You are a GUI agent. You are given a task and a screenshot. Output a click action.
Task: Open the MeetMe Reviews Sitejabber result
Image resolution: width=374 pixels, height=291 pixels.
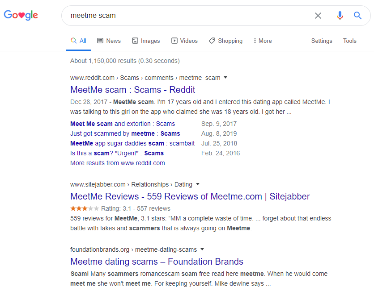click(x=190, y=196)
